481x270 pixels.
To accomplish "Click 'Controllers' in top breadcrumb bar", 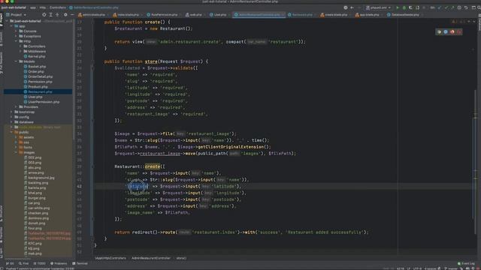I will [x=58, y=7].
